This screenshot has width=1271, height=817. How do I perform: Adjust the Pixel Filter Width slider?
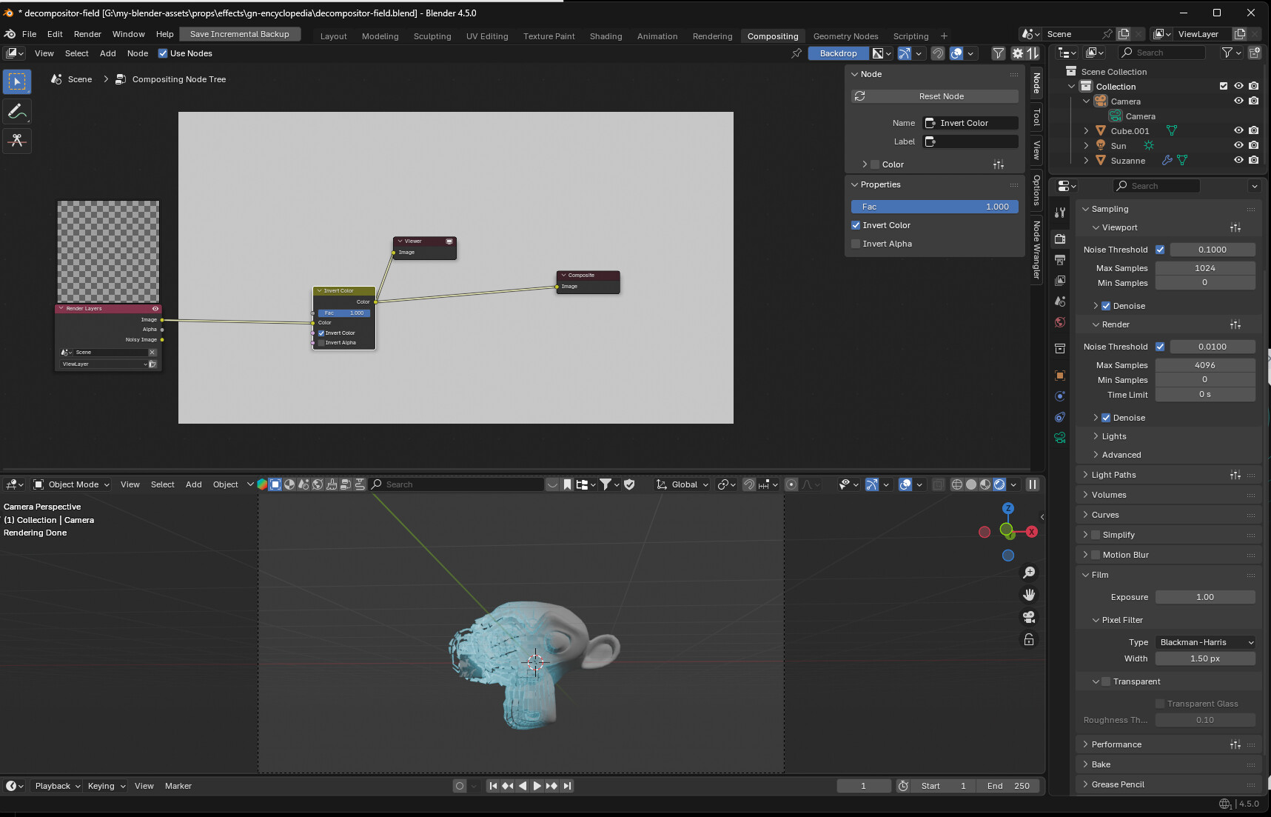(x=1205, y=658)
